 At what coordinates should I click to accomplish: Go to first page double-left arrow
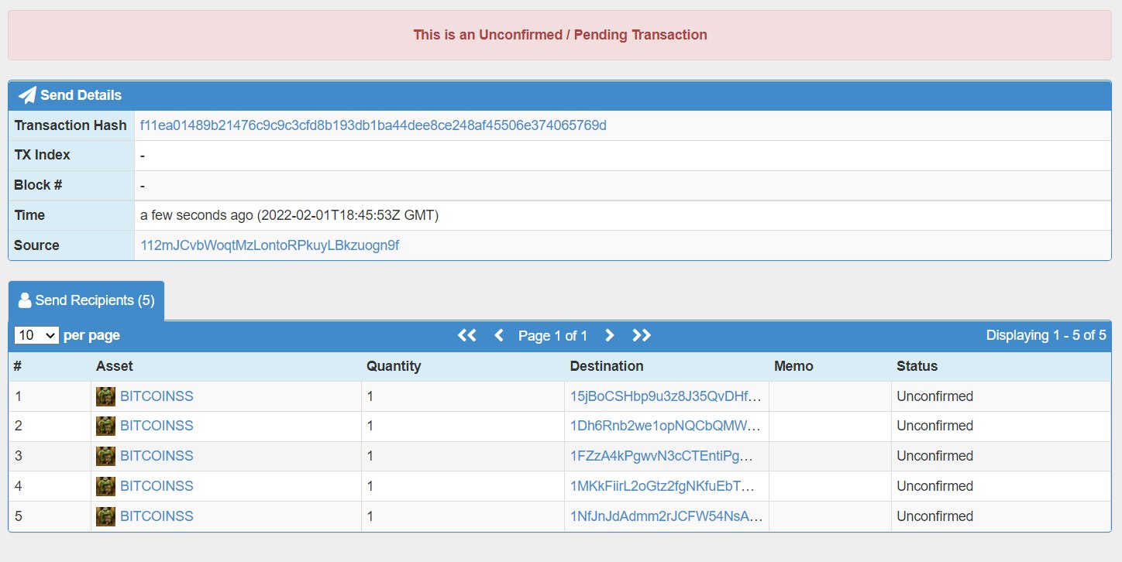[x=466, y=335]
